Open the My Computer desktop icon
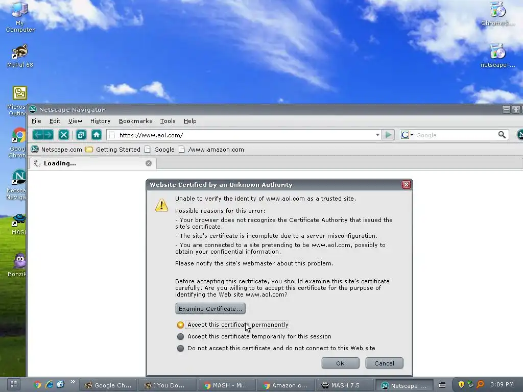 [20, 17]
